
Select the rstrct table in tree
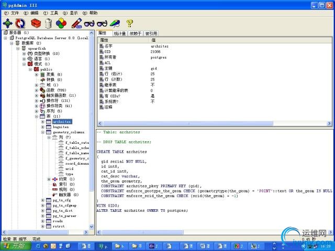click(x=59, y=226)
